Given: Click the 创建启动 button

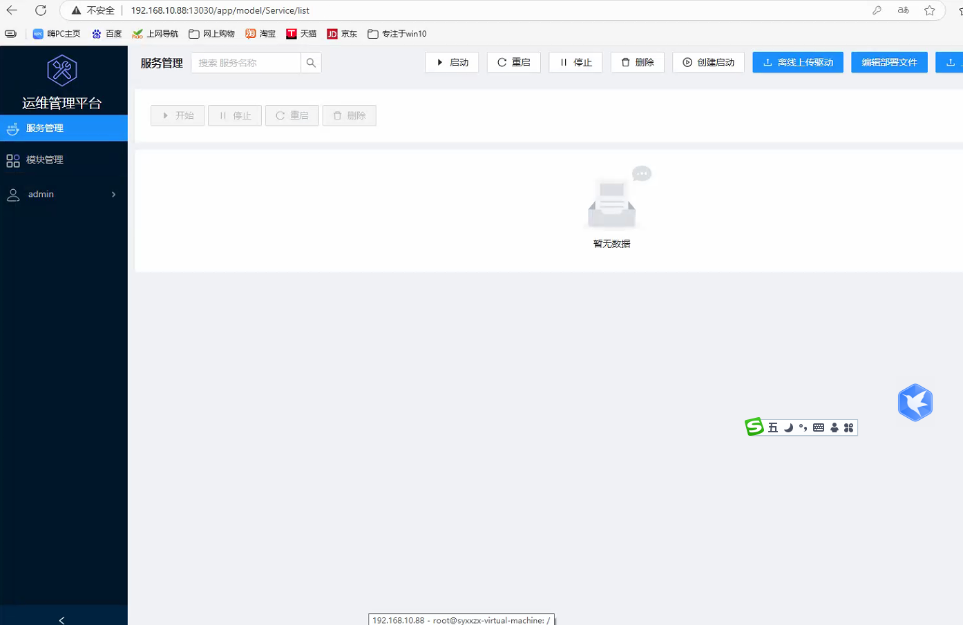Looking at the screenshot, I should [708, 63].
